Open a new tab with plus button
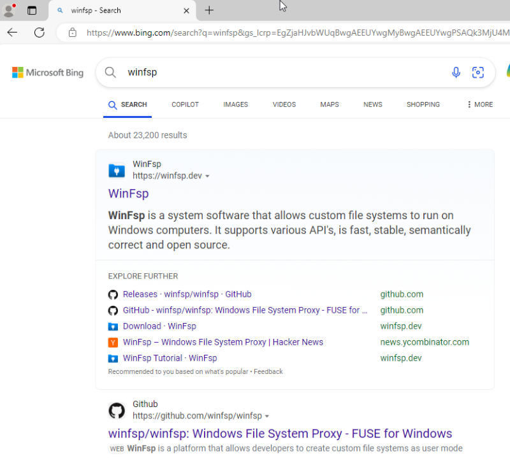The image size is (510, 458). click(209, 10)
